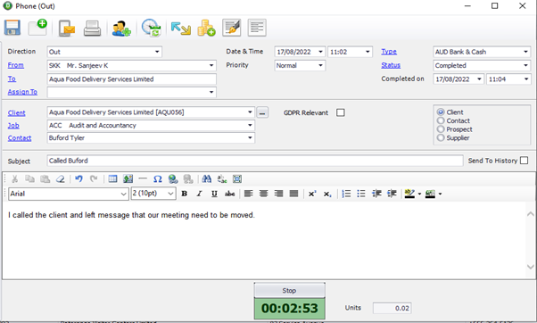Cut selected text with the scissors icon
537x323 pixels.
click(x=15, y=178)
